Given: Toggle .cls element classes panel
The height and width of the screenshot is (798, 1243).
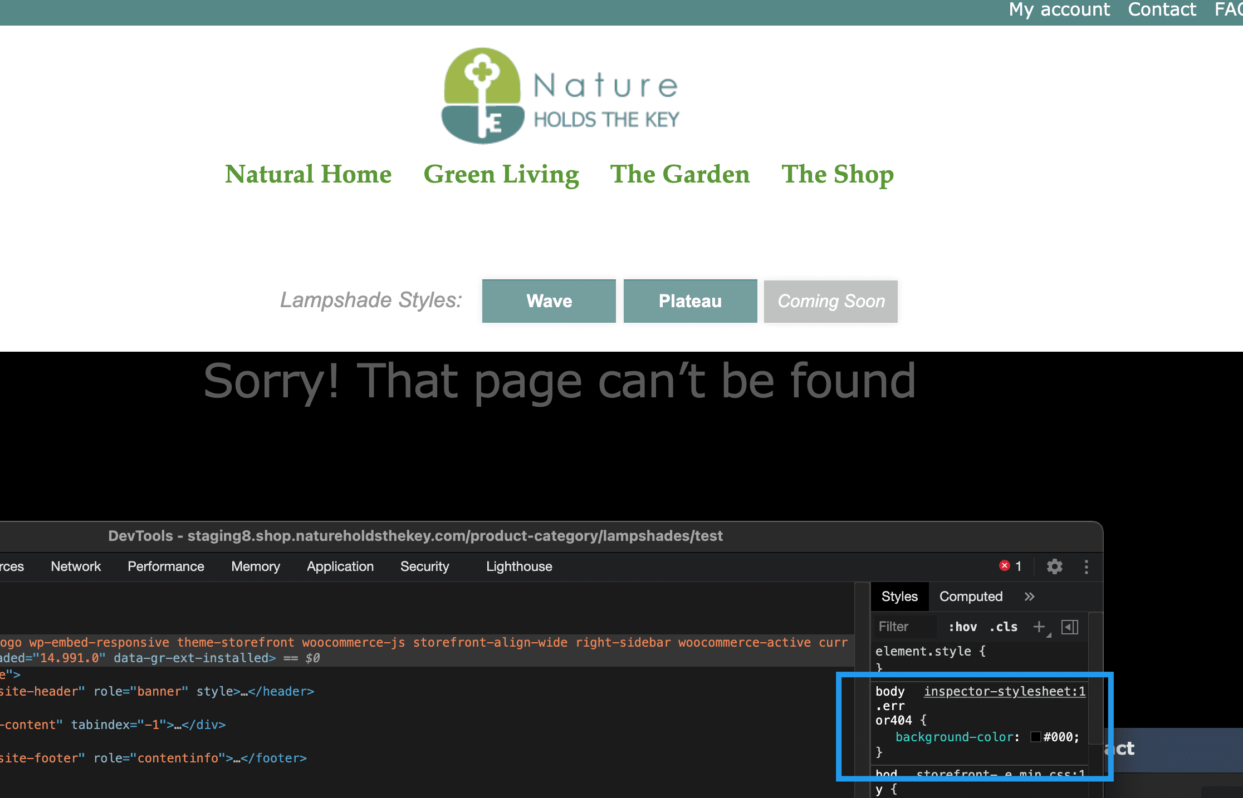Looking at the screenshot, I should (1004, 627).
